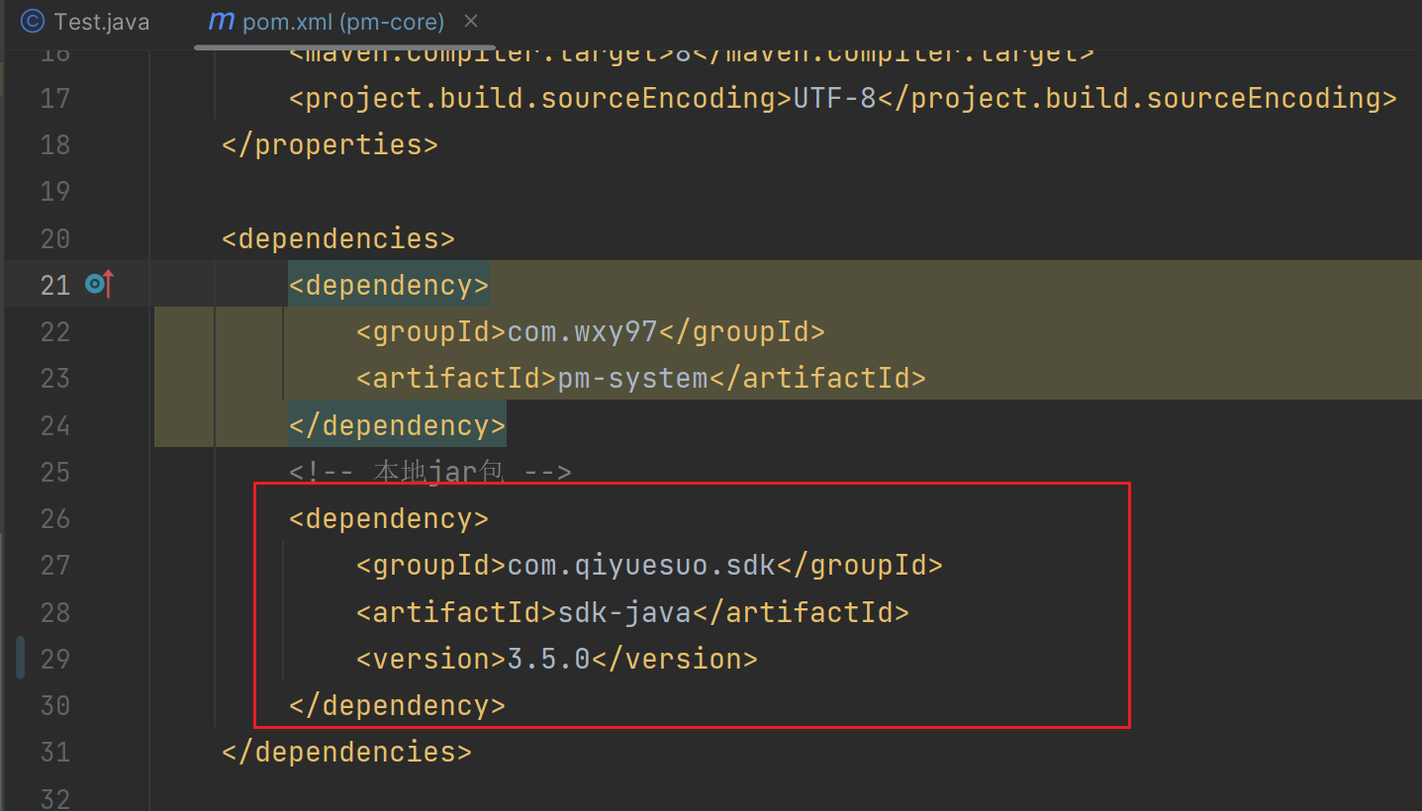
Task: Click the UTF-8 encoding value
Action: (834, 98)
